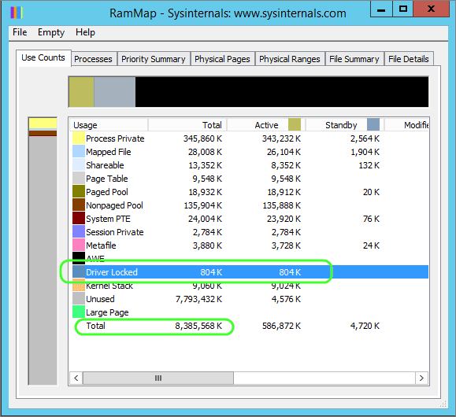Sort by the Usage column header
456x417 pixels.
(109, 125)
